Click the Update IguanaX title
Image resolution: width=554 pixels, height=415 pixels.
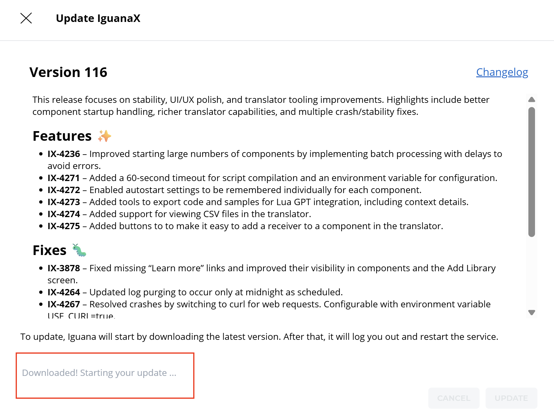click(98, 18)
